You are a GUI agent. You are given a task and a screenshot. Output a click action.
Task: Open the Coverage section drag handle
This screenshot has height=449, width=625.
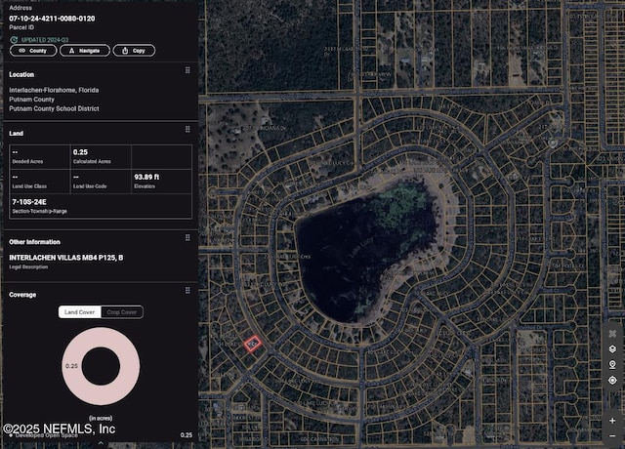[187, 291]
